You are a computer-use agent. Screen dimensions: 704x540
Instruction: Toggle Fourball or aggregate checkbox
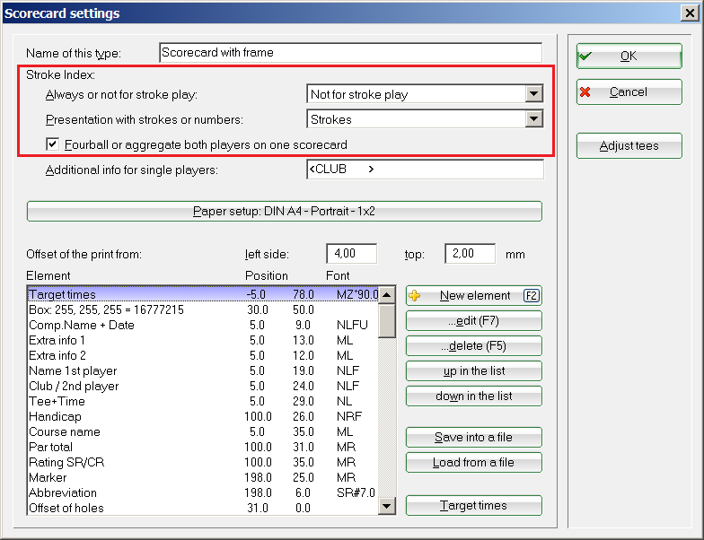click(53, 144)
